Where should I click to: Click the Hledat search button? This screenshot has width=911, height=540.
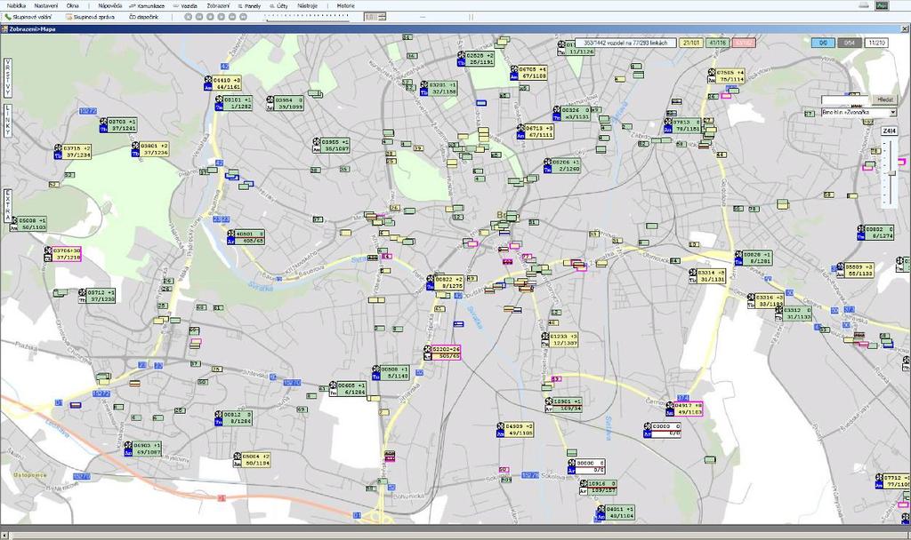[885, 99]
